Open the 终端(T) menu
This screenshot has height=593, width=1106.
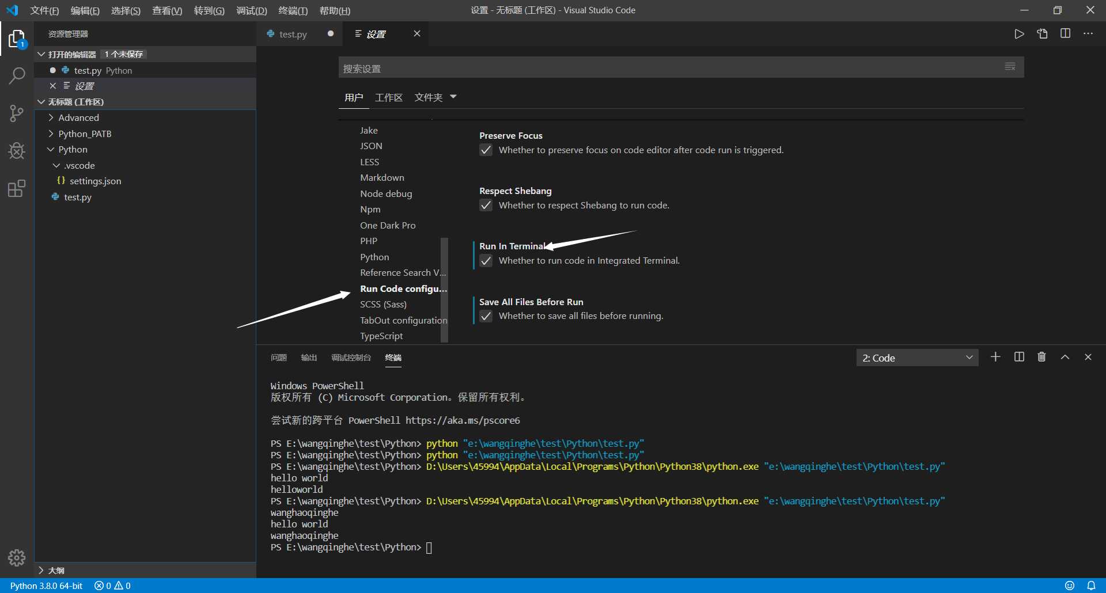coord(293,10)
